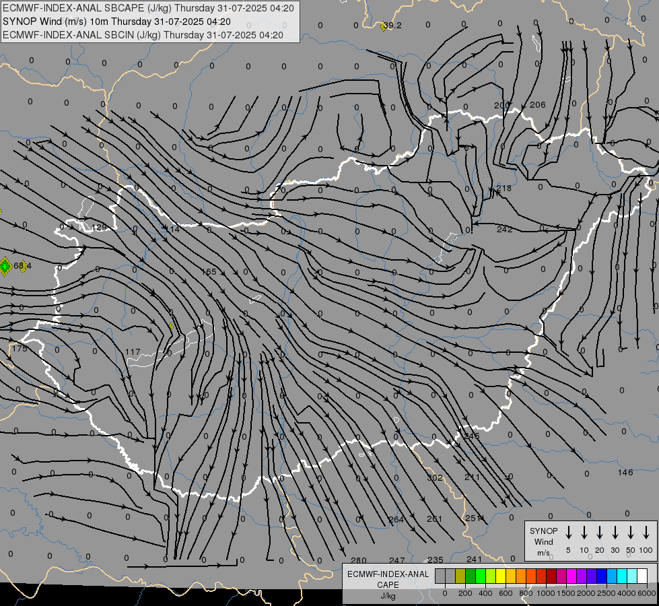Click the 30 label in the wind legend
Image resolution: width=659 pixels, height=606 pixels.
(x=615, y=550)
